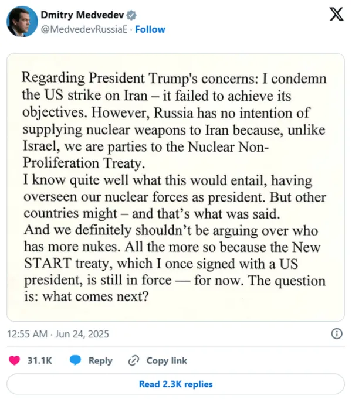Open the 12:55 AM Jun 24, 2025 timestamp
The width and height of the screenshot is (352, 399).
click(58, 334)
